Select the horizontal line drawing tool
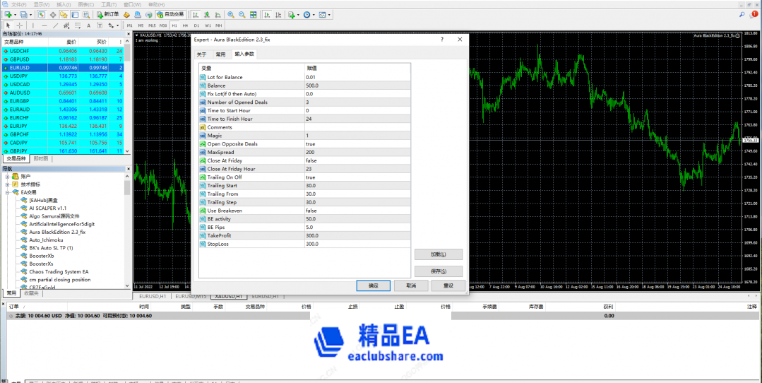Screen dimensions: 762x383 coord(44,25)
